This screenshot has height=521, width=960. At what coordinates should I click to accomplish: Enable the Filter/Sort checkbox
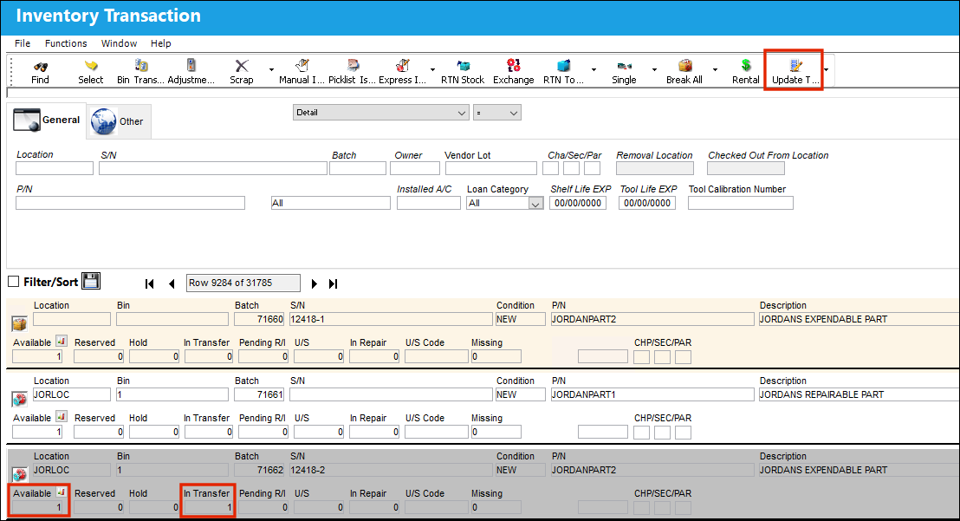[x=14, y=282]
